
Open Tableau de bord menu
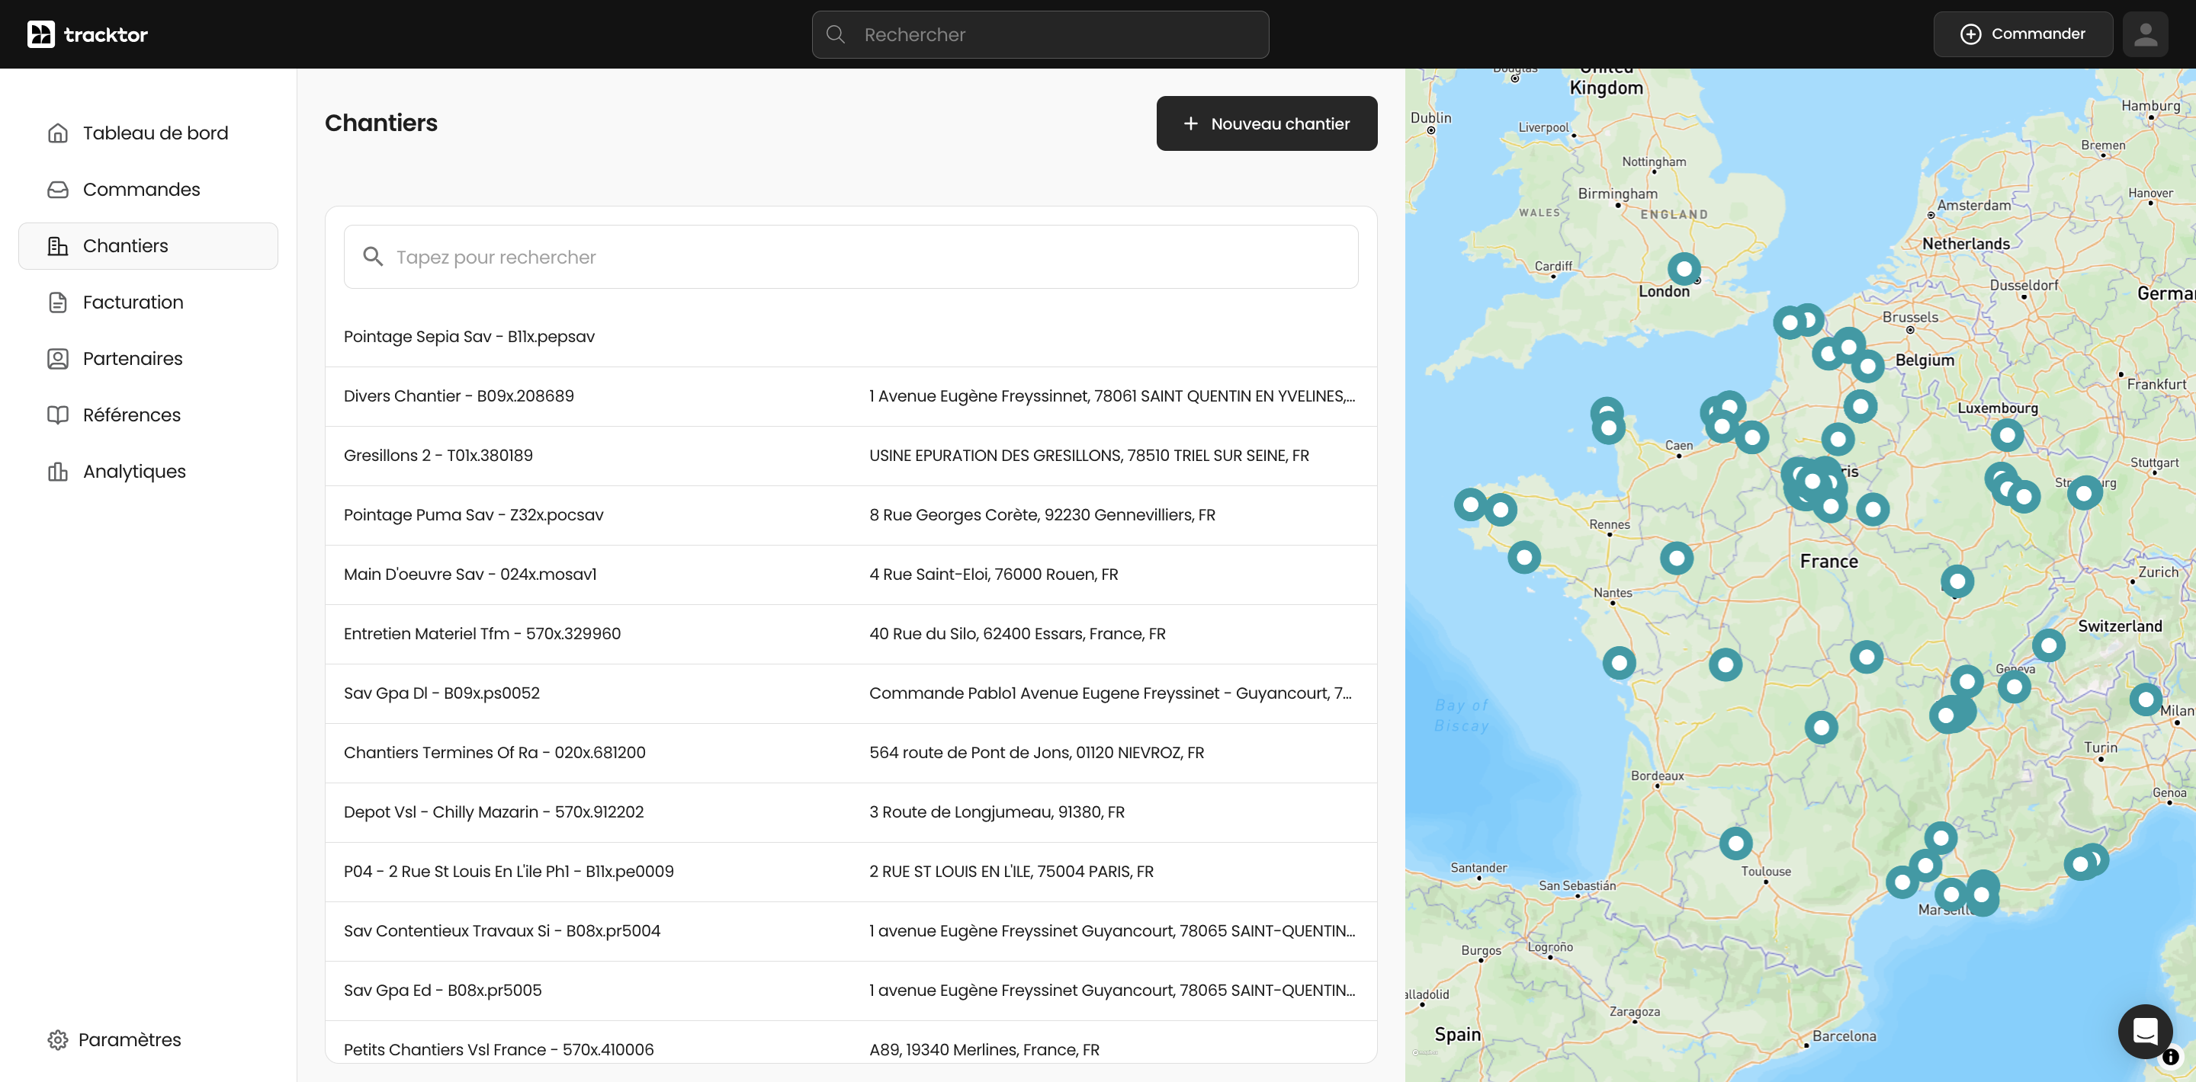[149, 133]
